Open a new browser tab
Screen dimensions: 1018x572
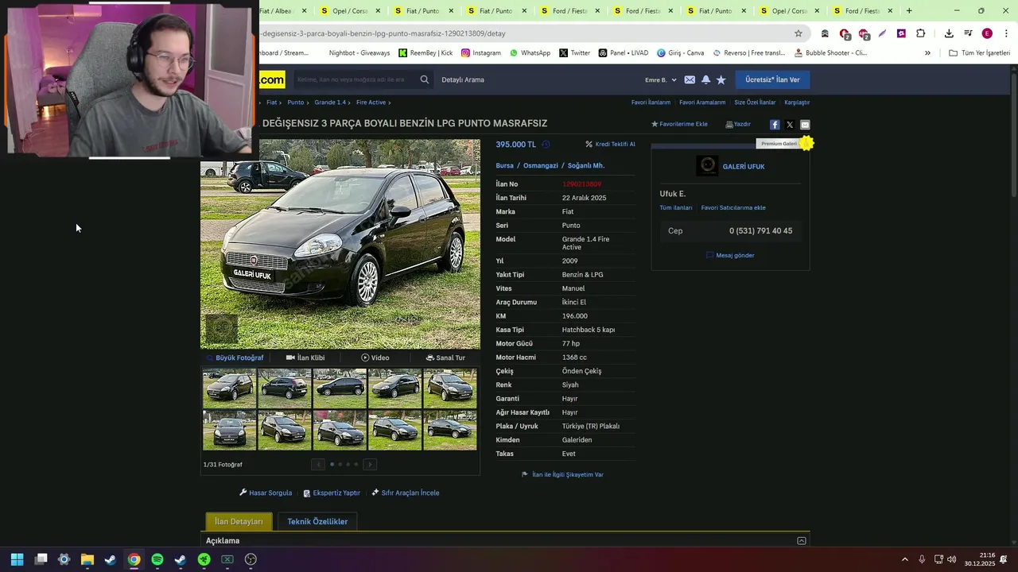click(x=909, y=11)
